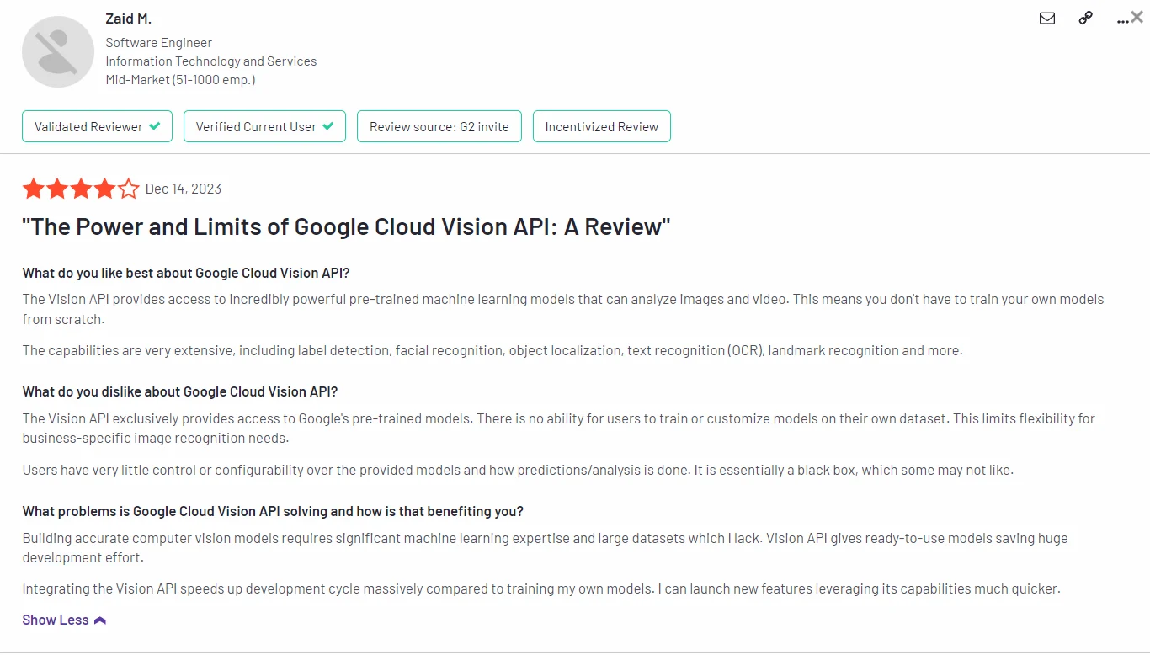
Task: Click the paragraph starting 'Integrating the Vision API'
Action: [x=541, y=588]
